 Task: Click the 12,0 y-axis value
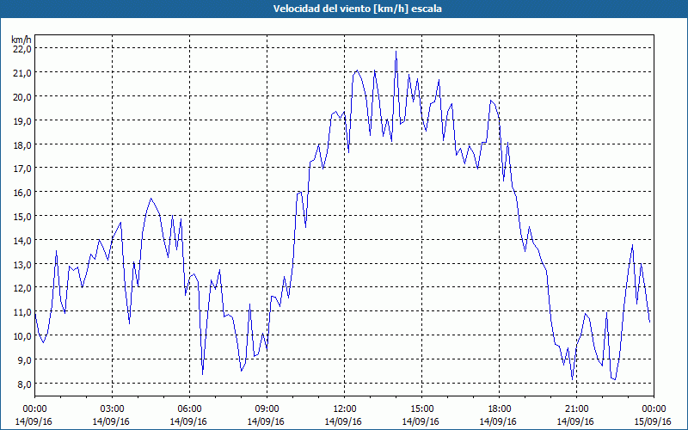[21, 288]
